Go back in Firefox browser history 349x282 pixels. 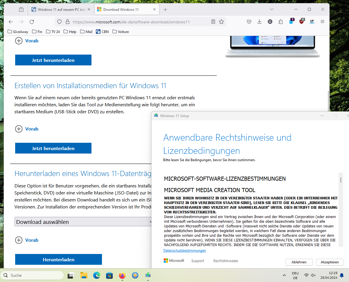(11, 22)
